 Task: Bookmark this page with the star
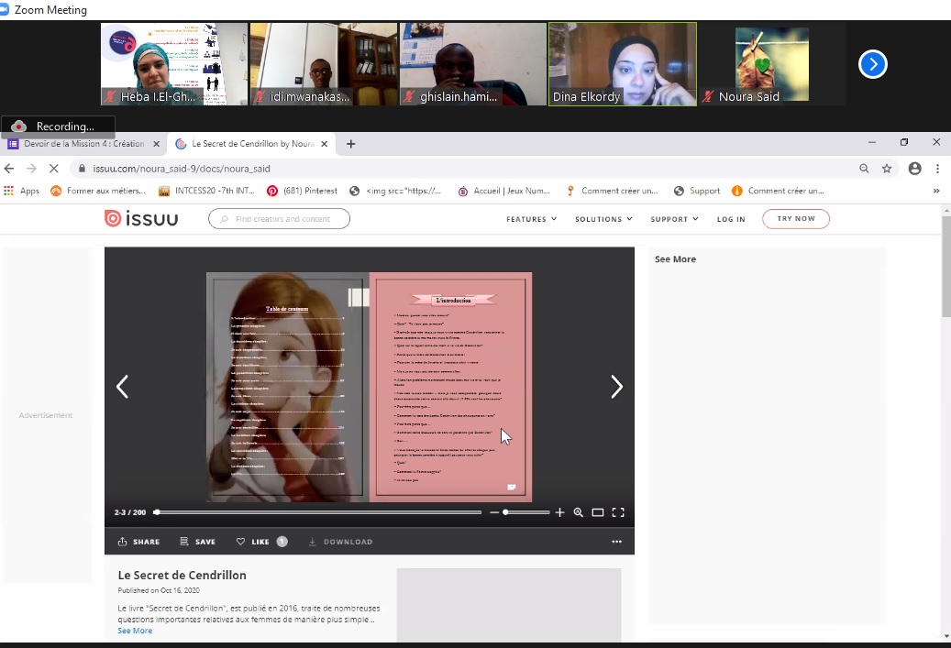887,169
